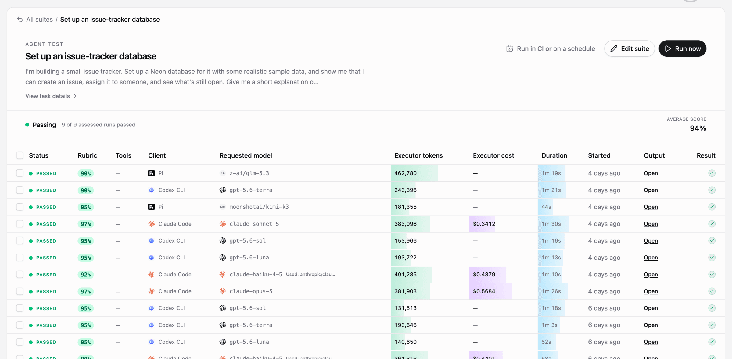
Task: Expand View task details
Action: click(51, 96)
